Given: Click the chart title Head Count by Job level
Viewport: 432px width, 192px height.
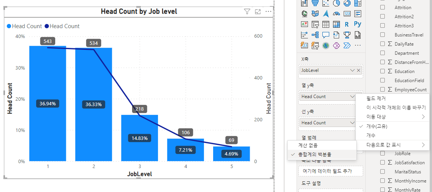Looking at the screenshot, I should coord(139,11).
